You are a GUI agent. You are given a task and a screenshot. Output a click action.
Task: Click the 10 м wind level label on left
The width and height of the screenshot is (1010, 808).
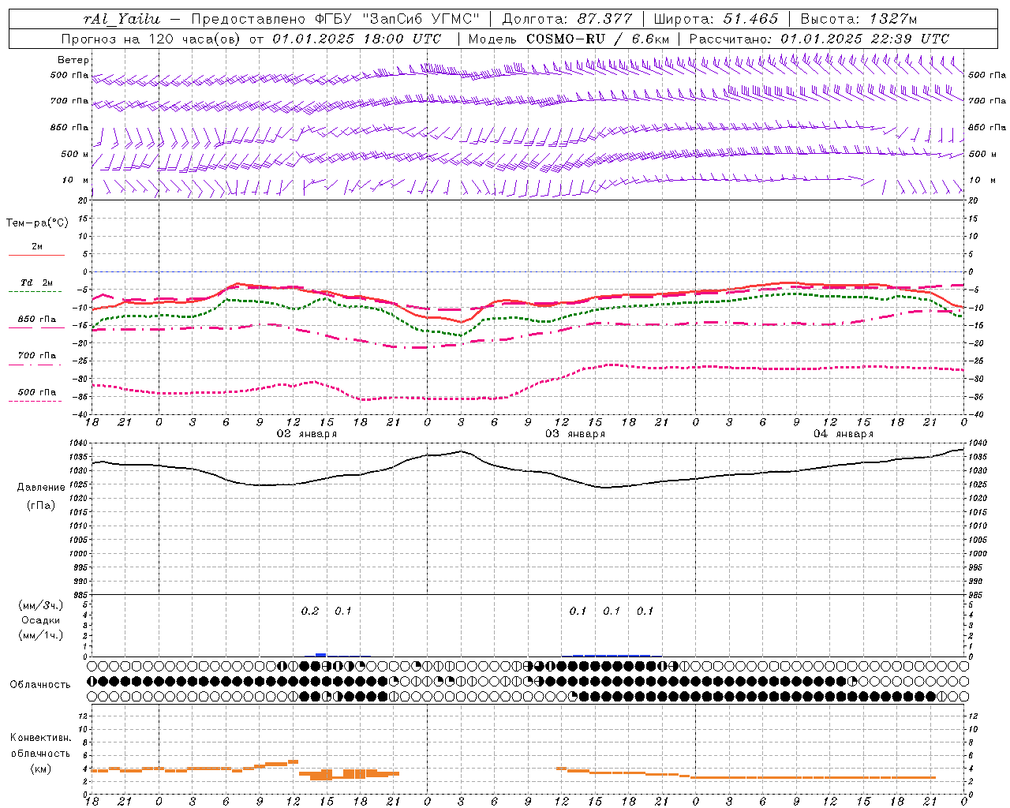tap(76, 181)
